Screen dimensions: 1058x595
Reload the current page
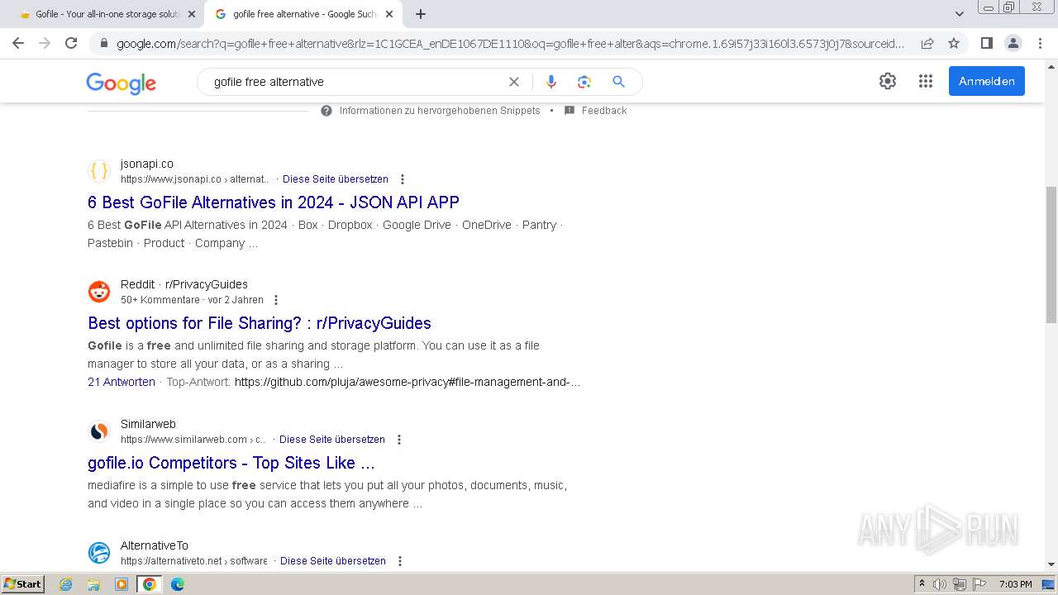71,43
